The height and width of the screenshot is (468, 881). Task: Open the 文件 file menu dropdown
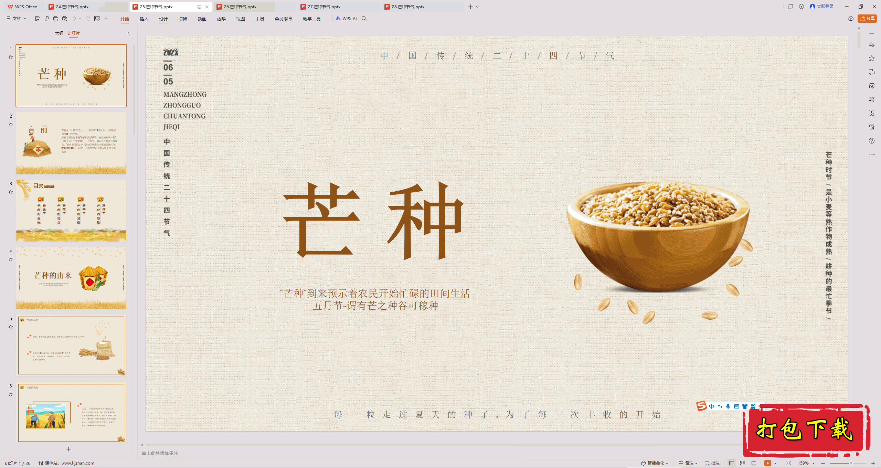click(x=17, y=19)
